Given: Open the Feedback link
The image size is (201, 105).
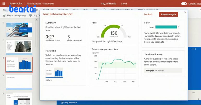Looking at the screenshot, I should click(148, 14).
